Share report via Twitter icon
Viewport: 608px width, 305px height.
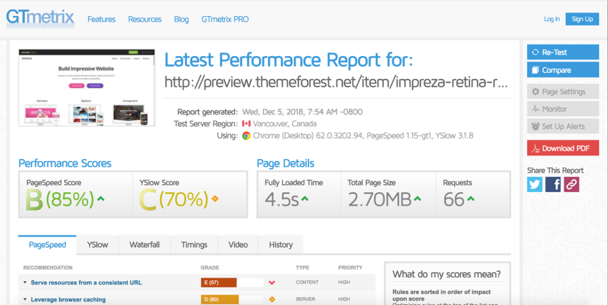[534, 185]
